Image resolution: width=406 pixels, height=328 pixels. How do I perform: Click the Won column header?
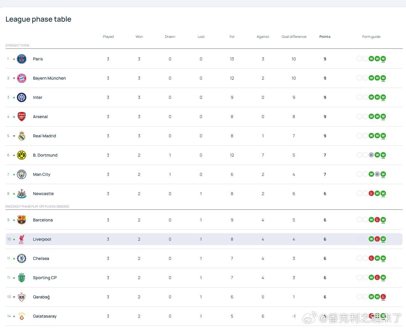(x=139, y=37)
